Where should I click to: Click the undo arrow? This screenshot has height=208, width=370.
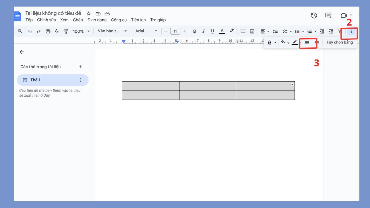(30, 31)
